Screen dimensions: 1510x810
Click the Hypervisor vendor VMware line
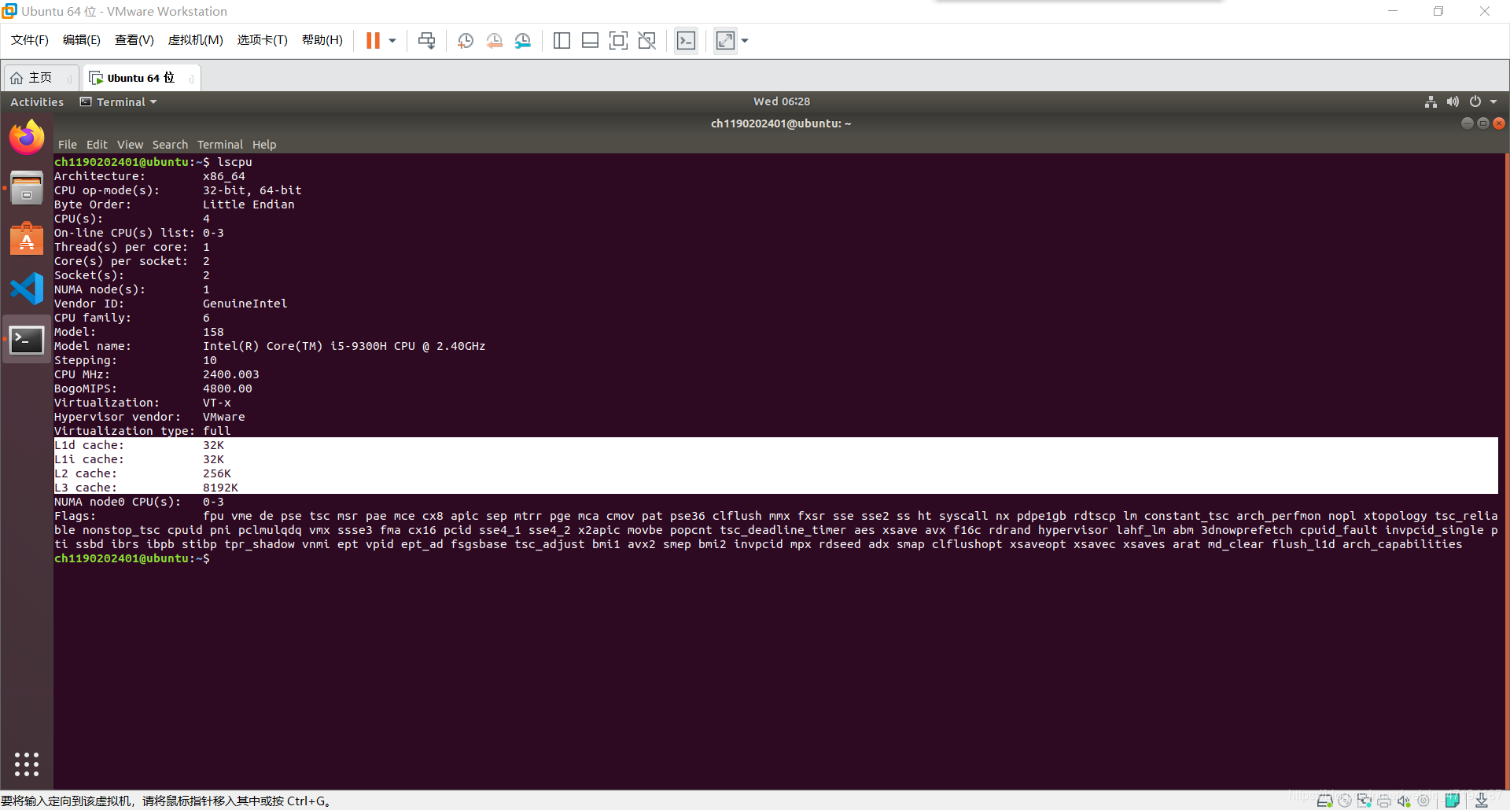tap(149, 417)
